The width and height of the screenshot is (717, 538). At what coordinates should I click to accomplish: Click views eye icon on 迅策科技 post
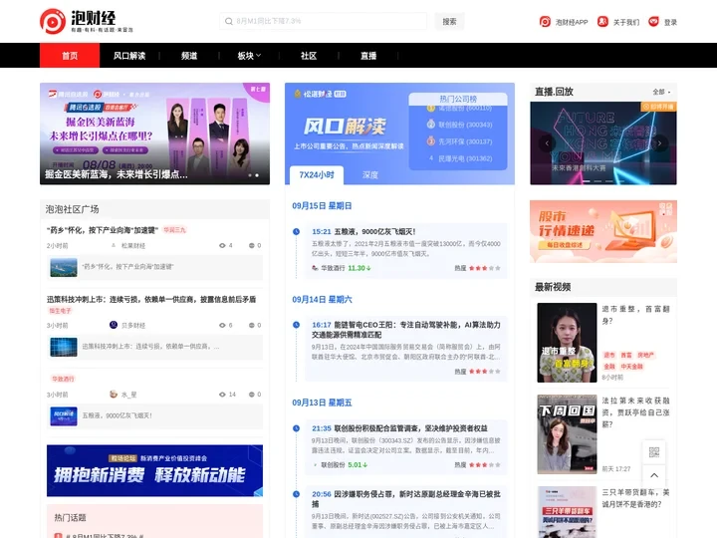pos(222,325)
